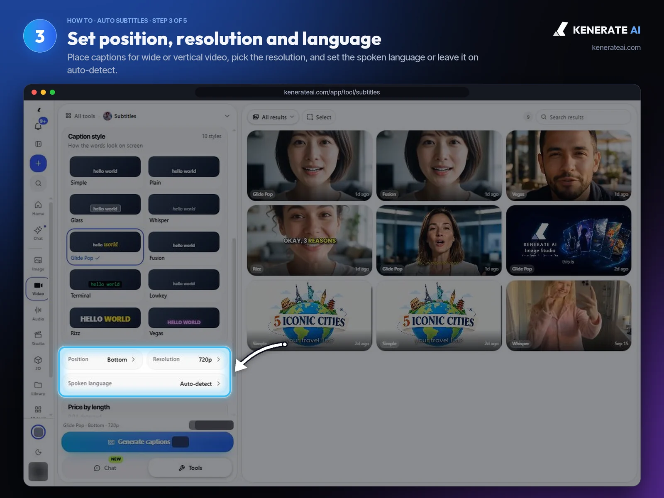This screenshot has width=664, height=498.
Task: Switch to the Tools tab
Action: point(190,468)
